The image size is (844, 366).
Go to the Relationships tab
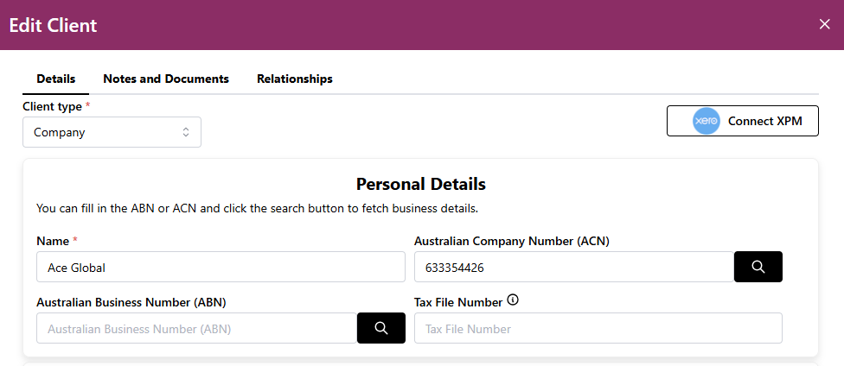[x=295, y=79]
